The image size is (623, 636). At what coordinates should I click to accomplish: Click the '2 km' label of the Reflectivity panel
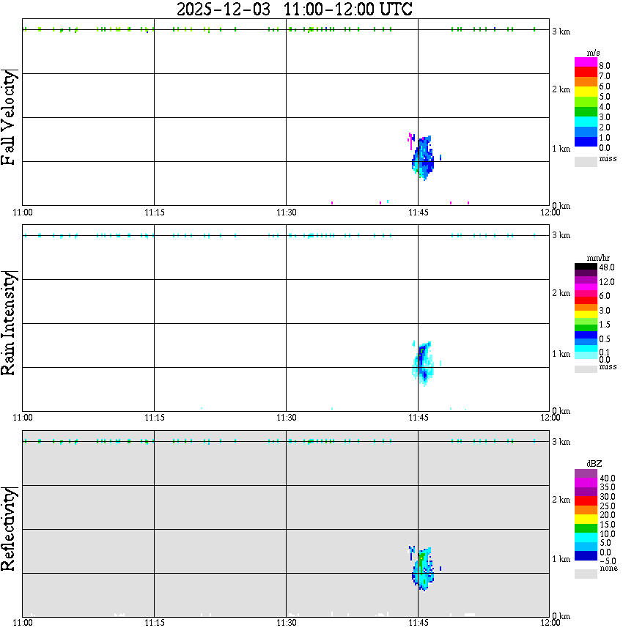[x=561, y=500]
